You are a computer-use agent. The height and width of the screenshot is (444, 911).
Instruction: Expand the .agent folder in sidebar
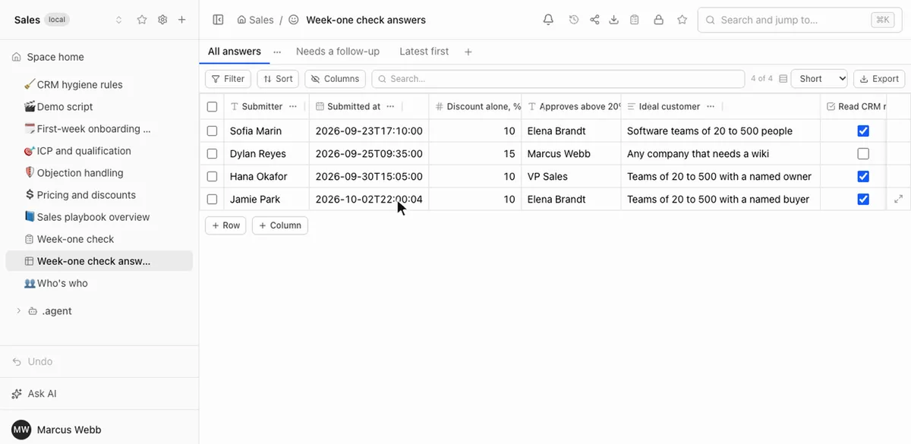(19, 311)
